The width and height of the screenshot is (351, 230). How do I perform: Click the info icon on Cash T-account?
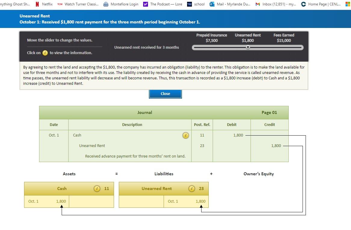(97, 189)
